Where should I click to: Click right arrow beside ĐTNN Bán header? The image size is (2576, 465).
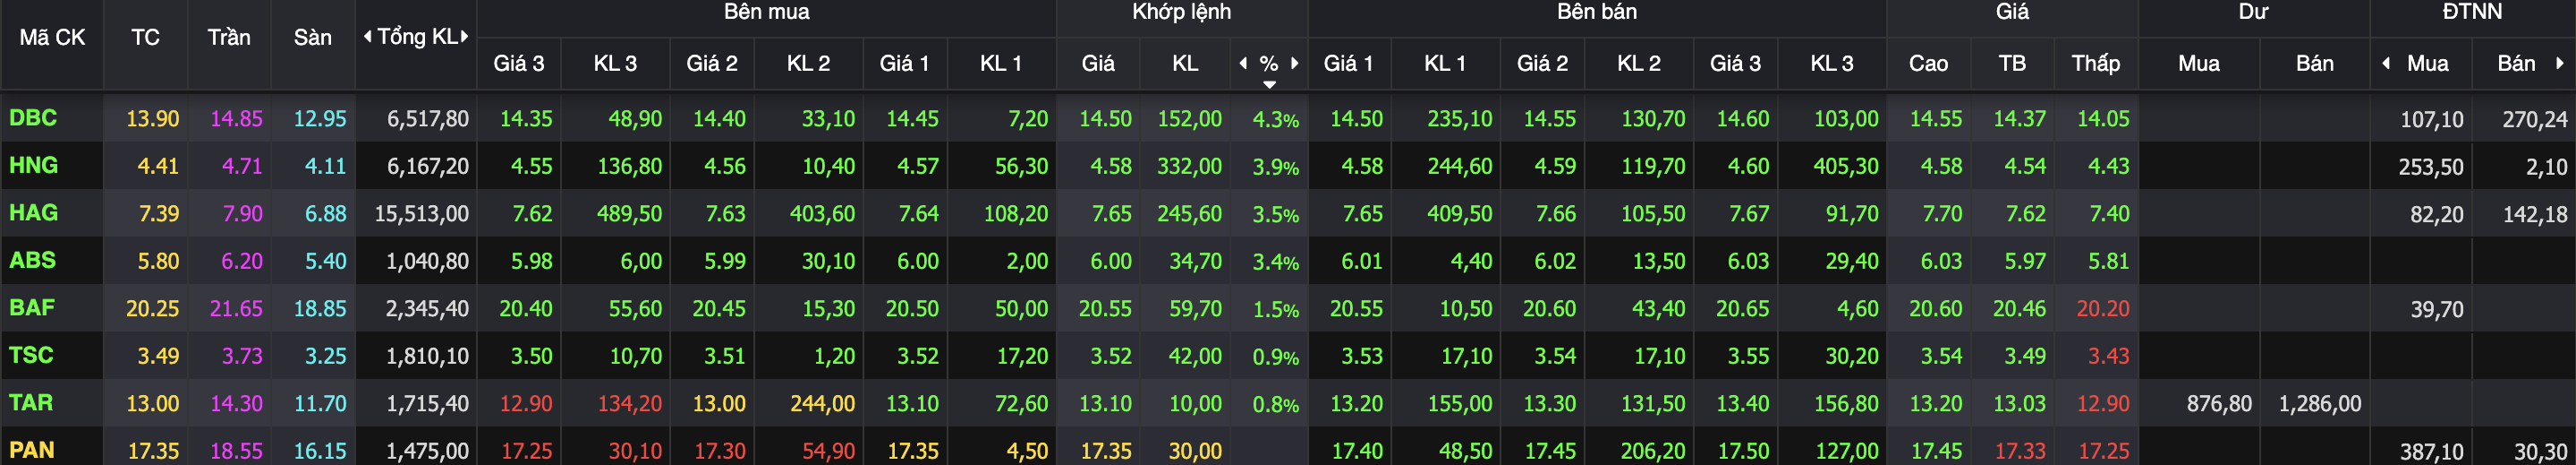[x=2560, y=63]
